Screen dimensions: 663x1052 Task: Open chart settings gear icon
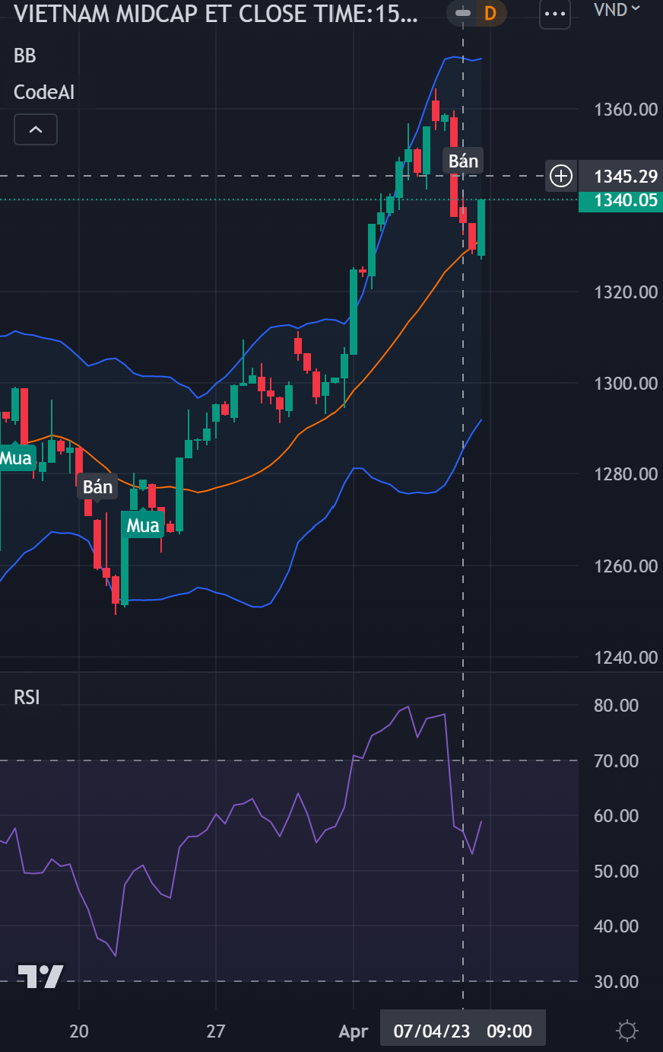[627, 1031]
